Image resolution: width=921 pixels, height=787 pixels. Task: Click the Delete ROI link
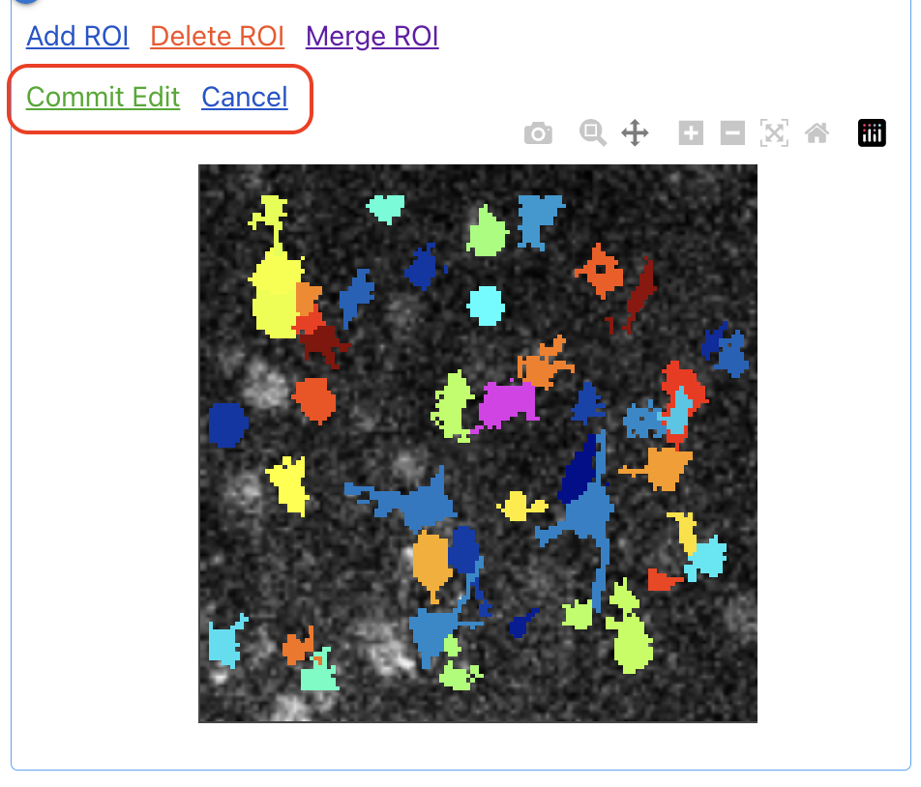click(217, 36)
